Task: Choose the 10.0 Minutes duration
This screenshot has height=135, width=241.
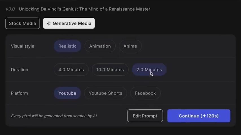Action: click(110, 70)
